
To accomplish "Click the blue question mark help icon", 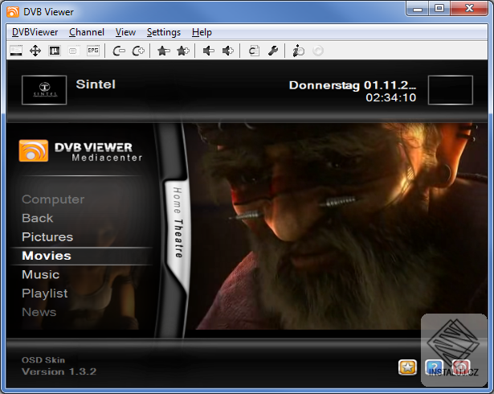I will (434, 367).
